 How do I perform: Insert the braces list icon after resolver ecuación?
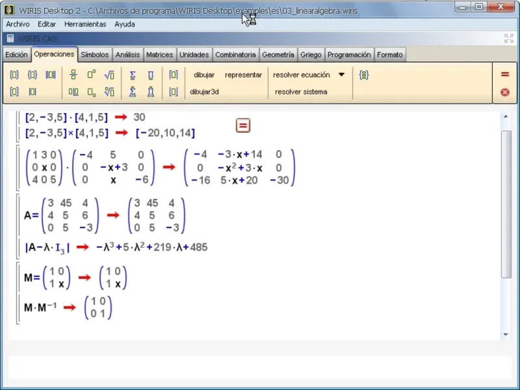[x=364, y=75]
